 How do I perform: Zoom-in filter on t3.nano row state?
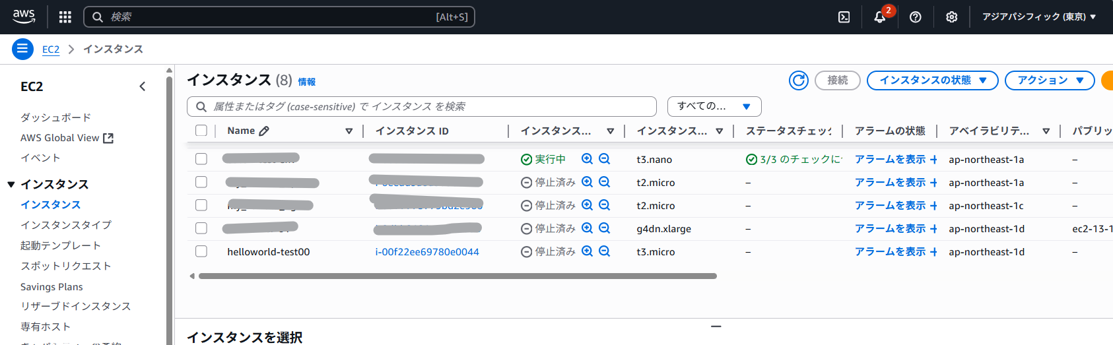point(587,159)
